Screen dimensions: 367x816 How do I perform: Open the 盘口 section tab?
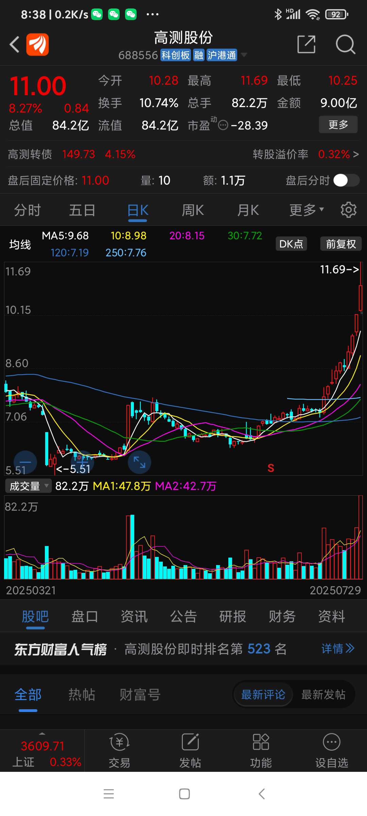(85, 616)
